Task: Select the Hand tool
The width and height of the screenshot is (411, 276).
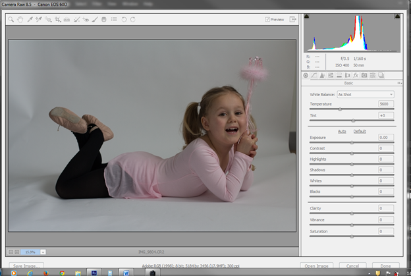Action: (x=20, y=20)
